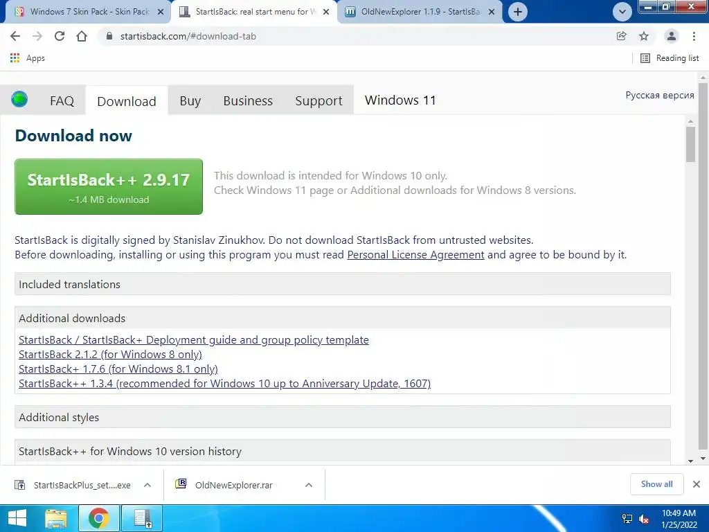Expand Additional styles section
Screen dimensions: 709x532
342,417
